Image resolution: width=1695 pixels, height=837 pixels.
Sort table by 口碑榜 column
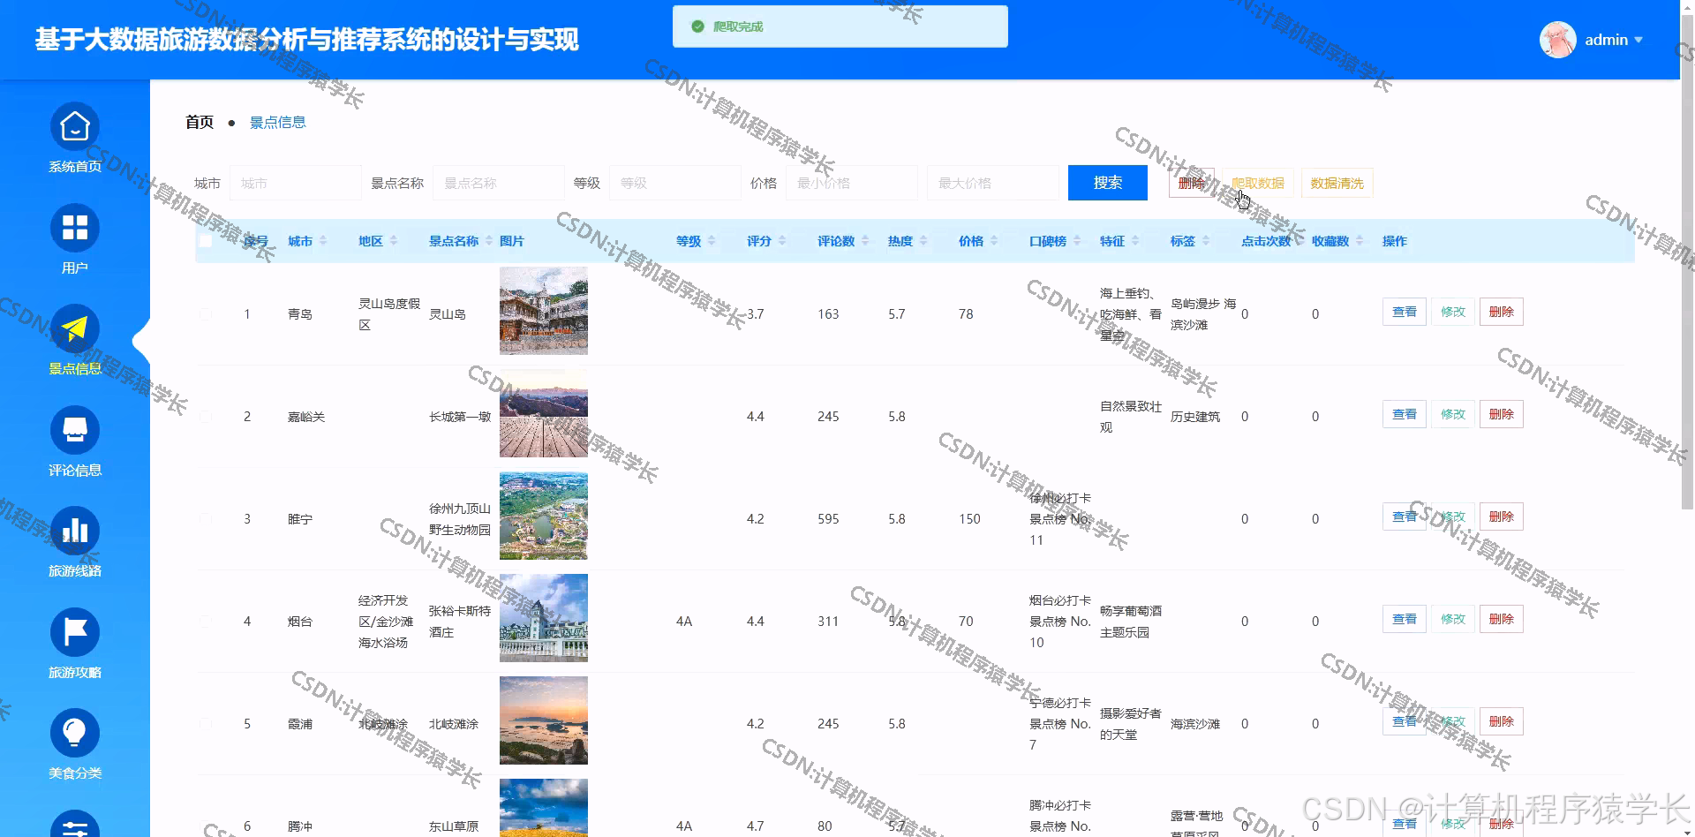1077,241
